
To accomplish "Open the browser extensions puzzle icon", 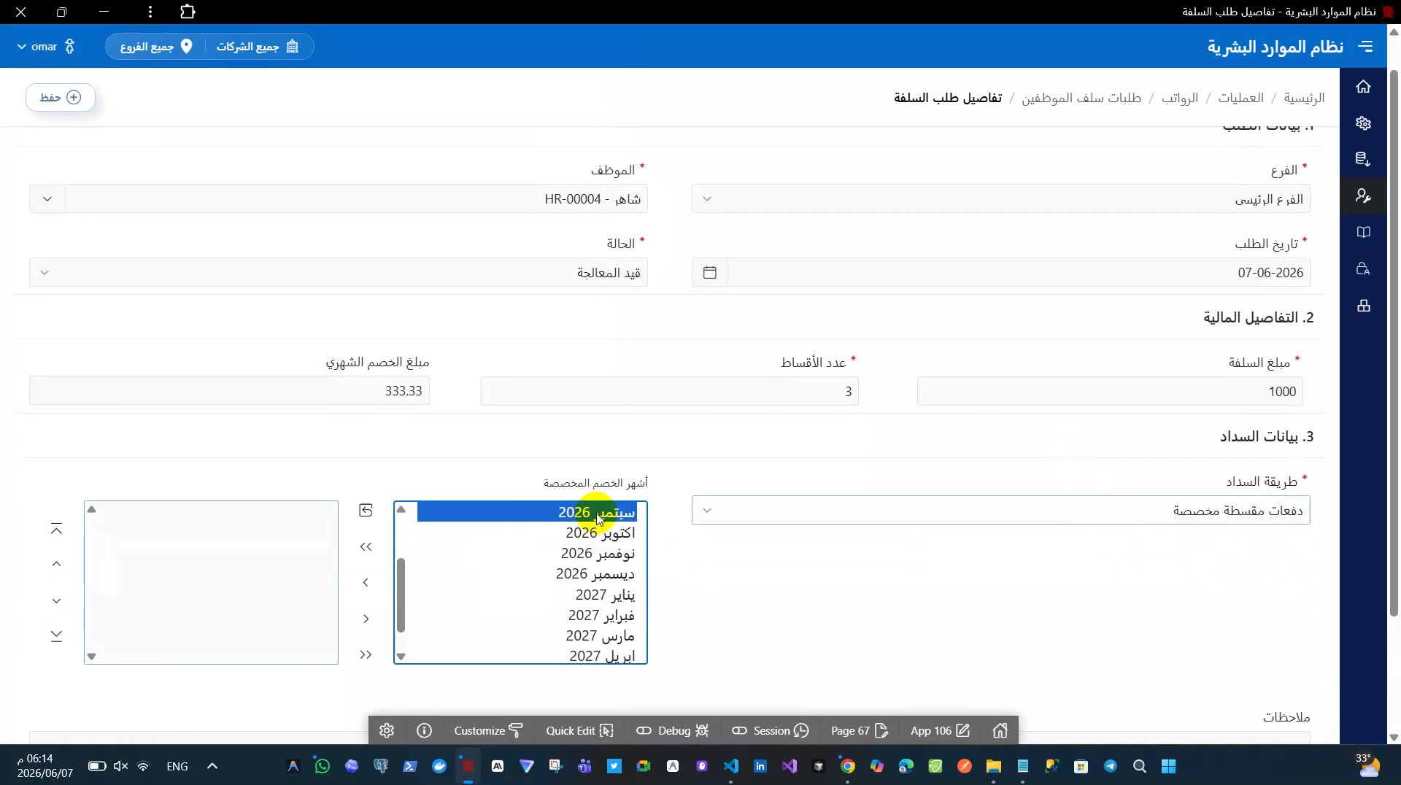I will tap(188, 12).
